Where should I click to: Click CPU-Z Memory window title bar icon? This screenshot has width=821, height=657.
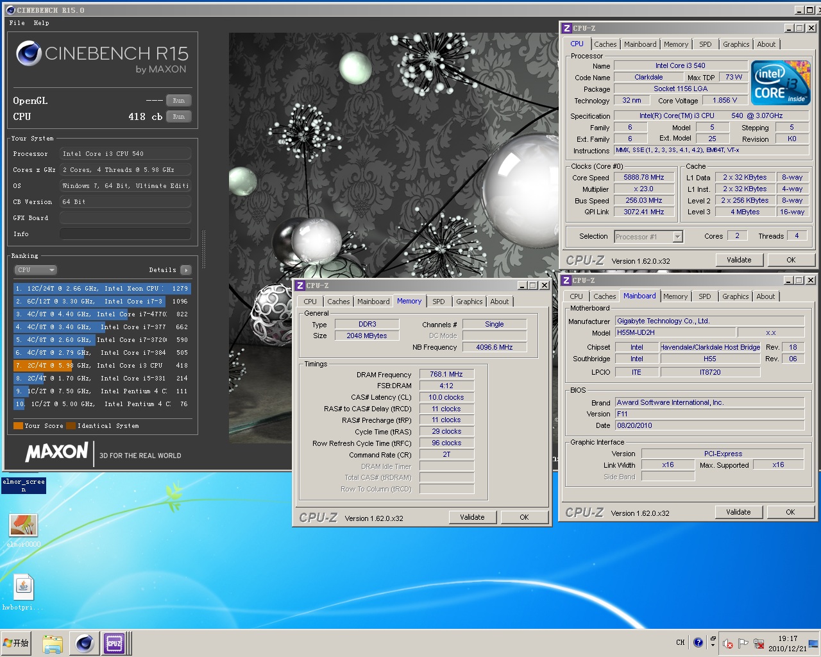pyautogui.click(x=300, y=286)
